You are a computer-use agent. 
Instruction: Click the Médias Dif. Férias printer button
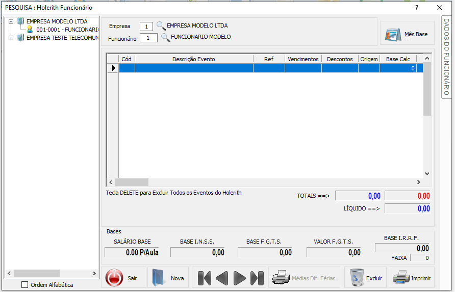click(x=304, y=278)
